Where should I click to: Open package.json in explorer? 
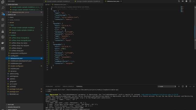pyautogui.click(x=14, y=92)
